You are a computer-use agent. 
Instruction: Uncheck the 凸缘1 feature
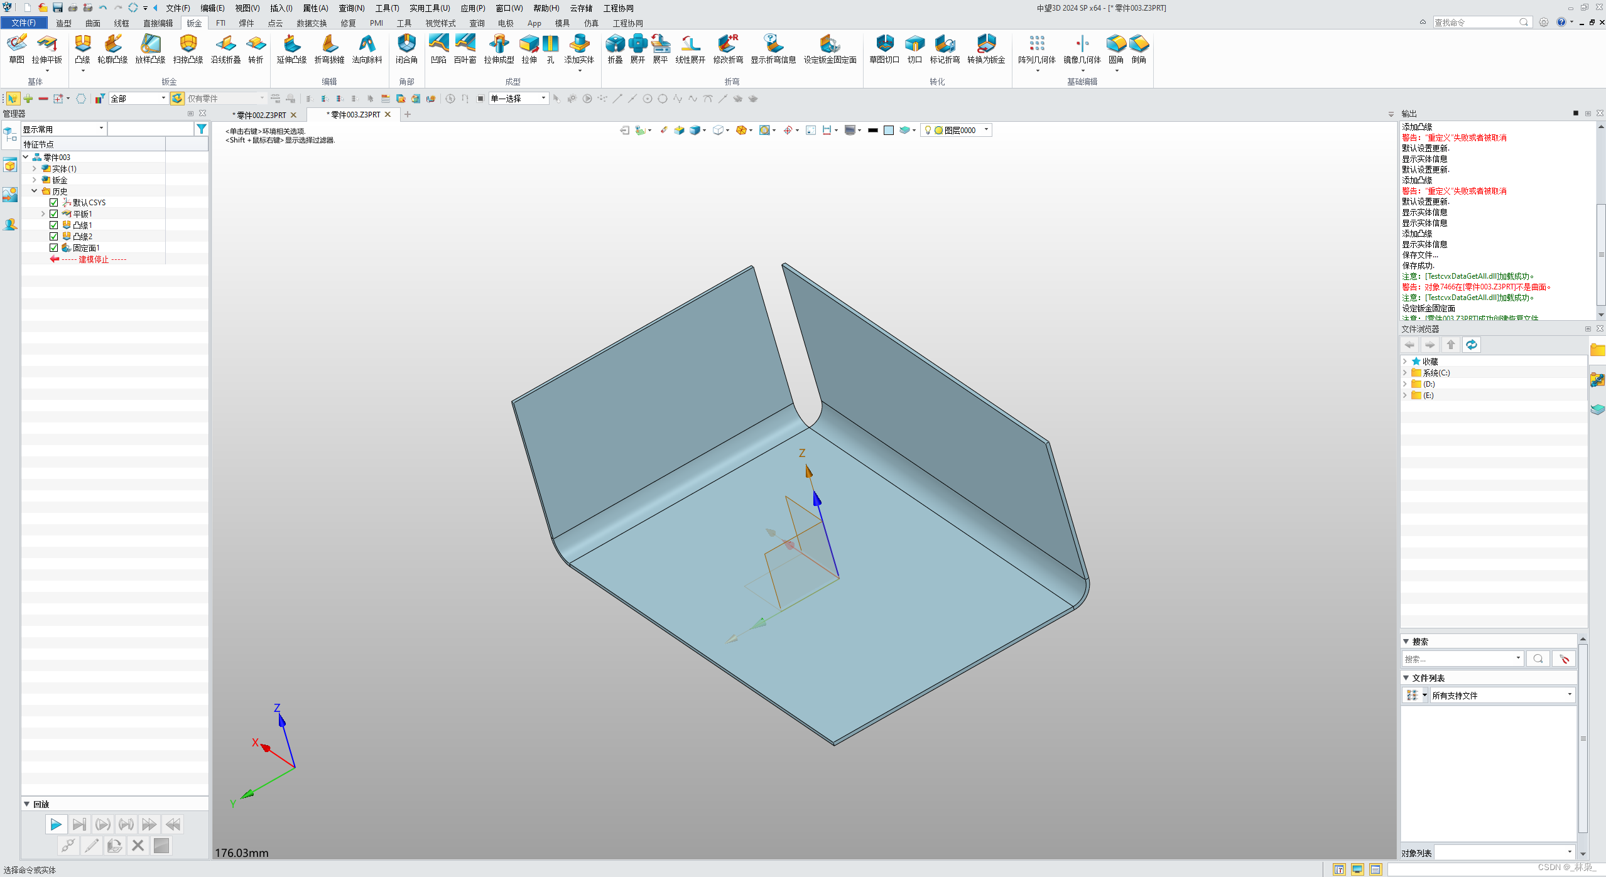point(54,225)
